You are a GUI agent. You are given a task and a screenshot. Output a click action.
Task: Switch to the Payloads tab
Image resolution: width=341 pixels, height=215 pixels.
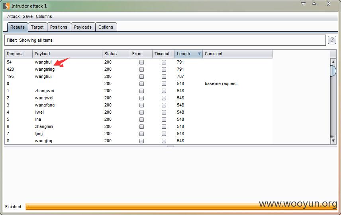(82, 27)
